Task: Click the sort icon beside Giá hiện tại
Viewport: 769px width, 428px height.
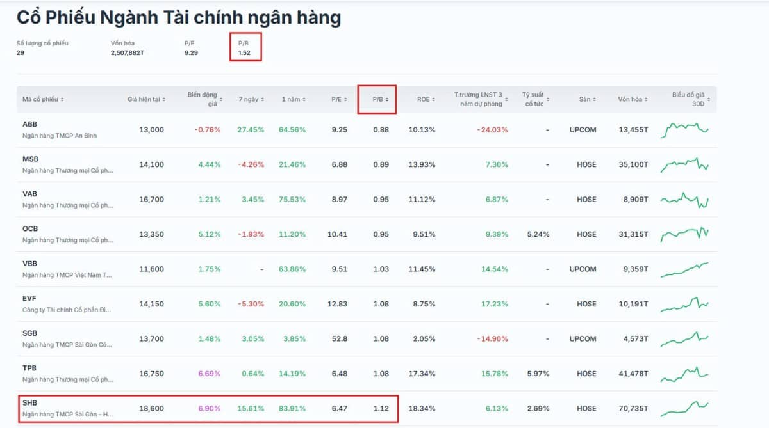Action: [165, 99]
